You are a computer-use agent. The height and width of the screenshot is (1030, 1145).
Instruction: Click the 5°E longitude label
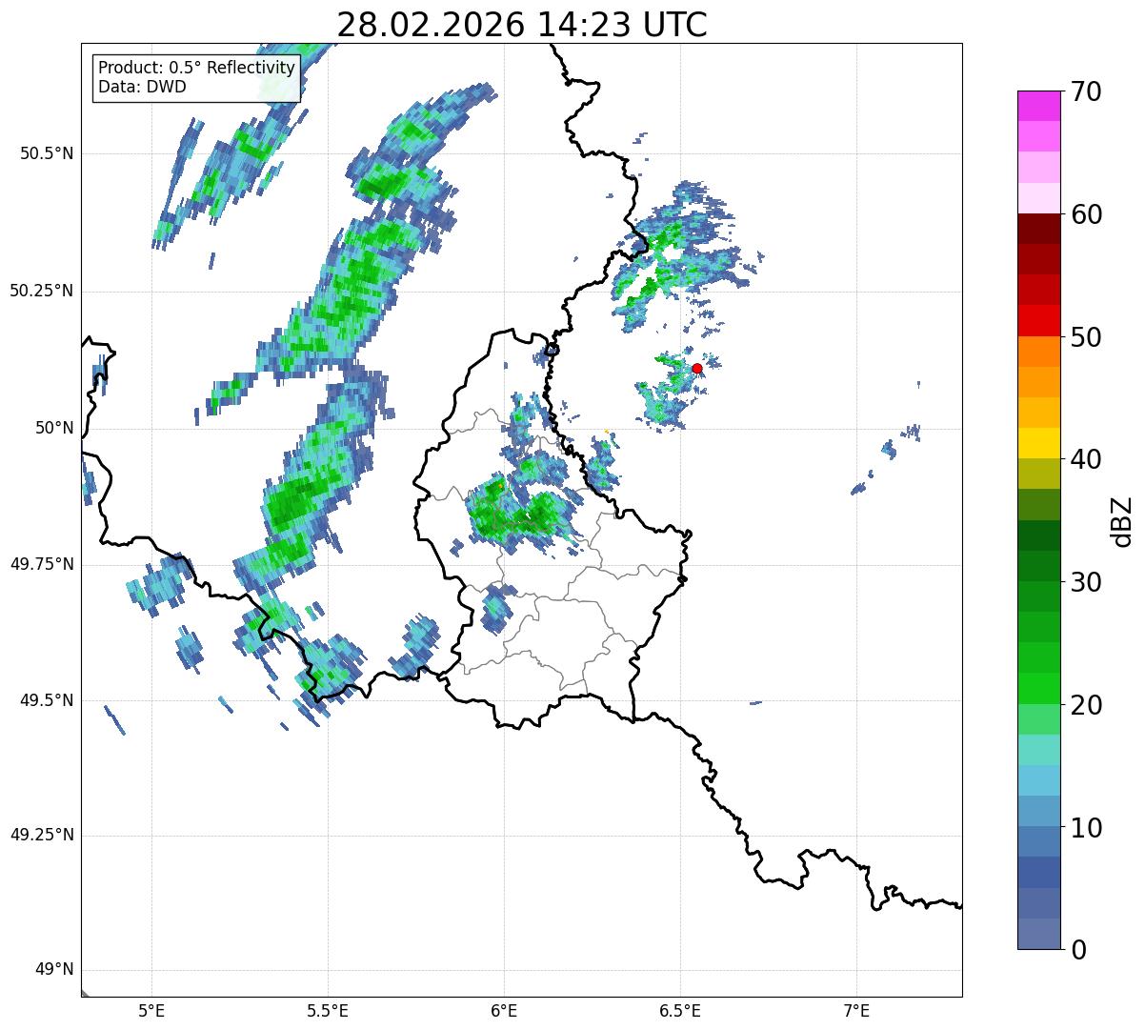pos(151,1010)
